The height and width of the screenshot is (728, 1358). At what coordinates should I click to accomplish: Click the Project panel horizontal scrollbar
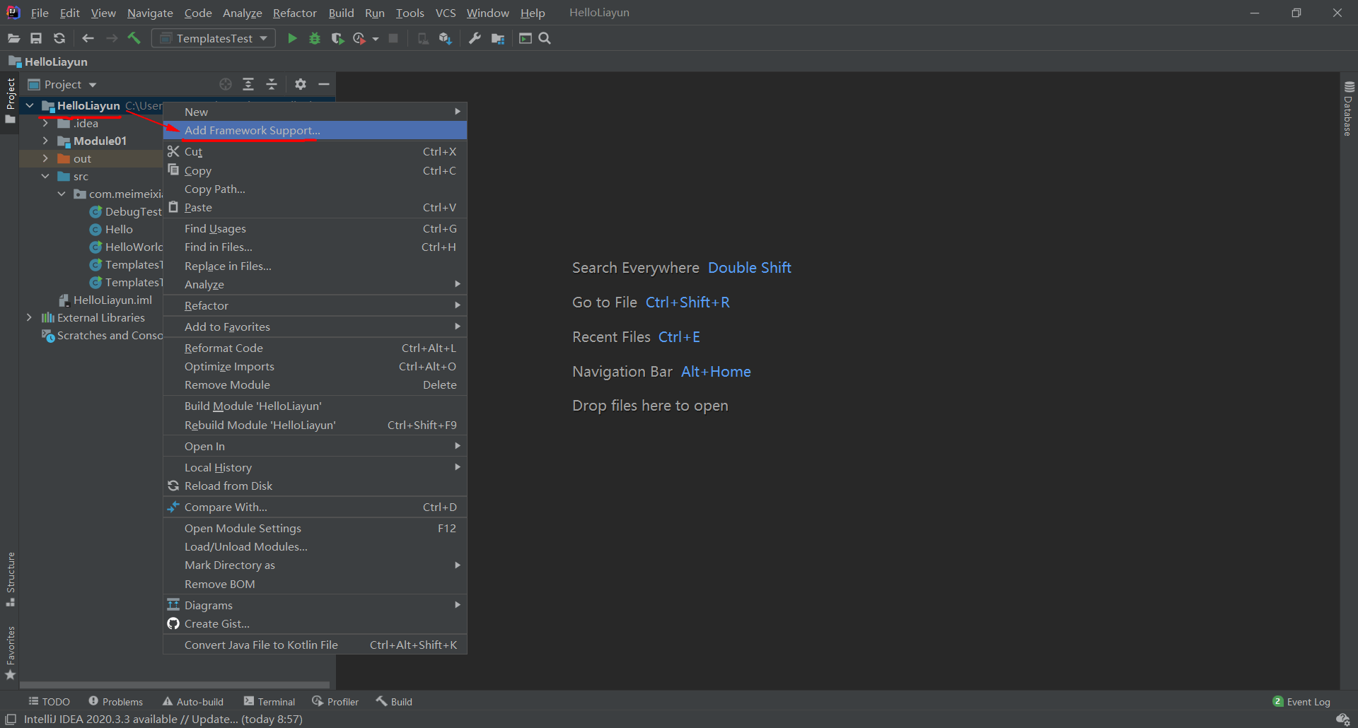(175, 685)
